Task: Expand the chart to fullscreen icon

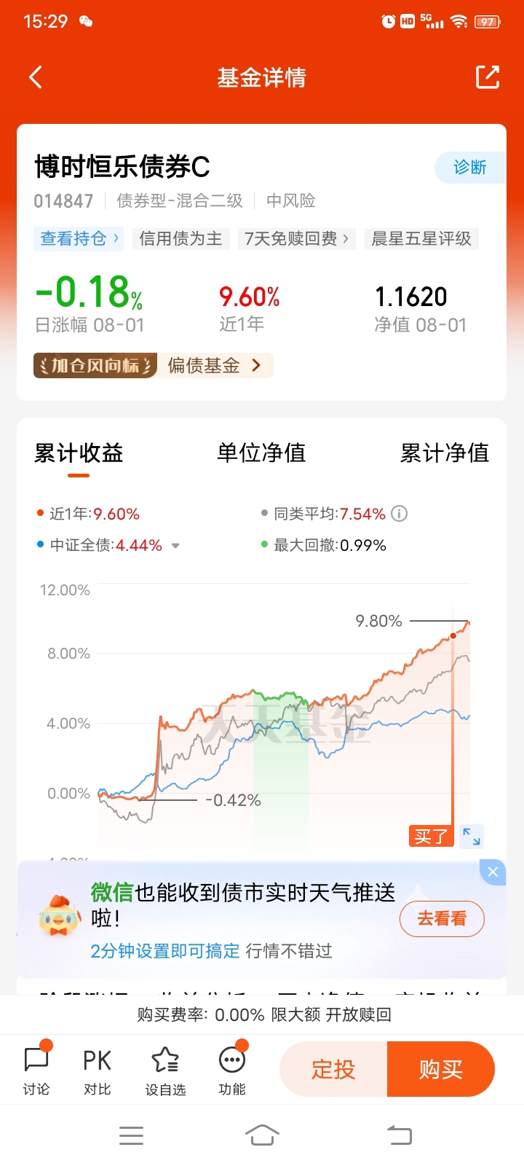Action: (x=472, y=836)
